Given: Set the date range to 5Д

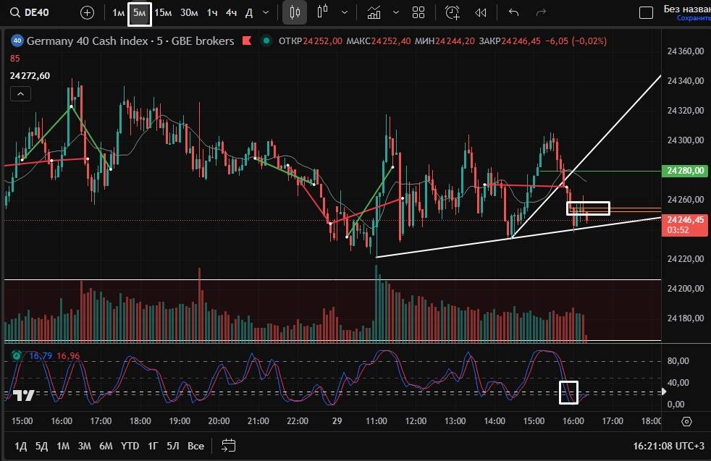Looking at the screenshot, I should [41, 446].
